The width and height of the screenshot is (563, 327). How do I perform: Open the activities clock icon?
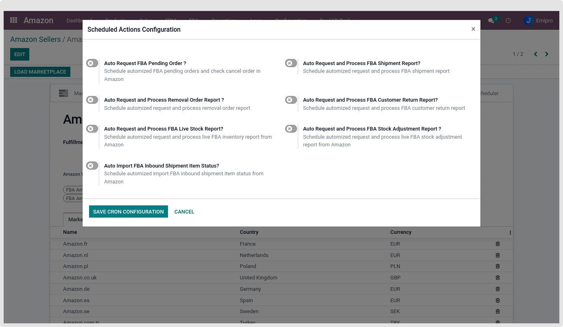[x=508, y=20]
